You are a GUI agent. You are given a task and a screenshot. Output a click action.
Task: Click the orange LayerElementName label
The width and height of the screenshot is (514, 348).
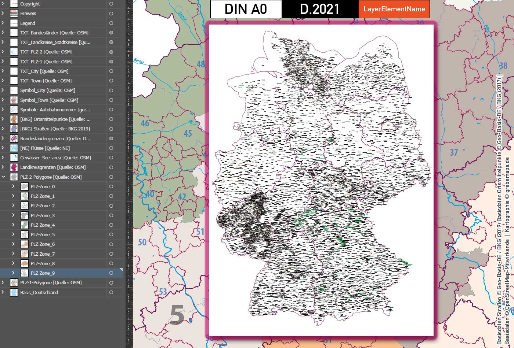[394, 9]
